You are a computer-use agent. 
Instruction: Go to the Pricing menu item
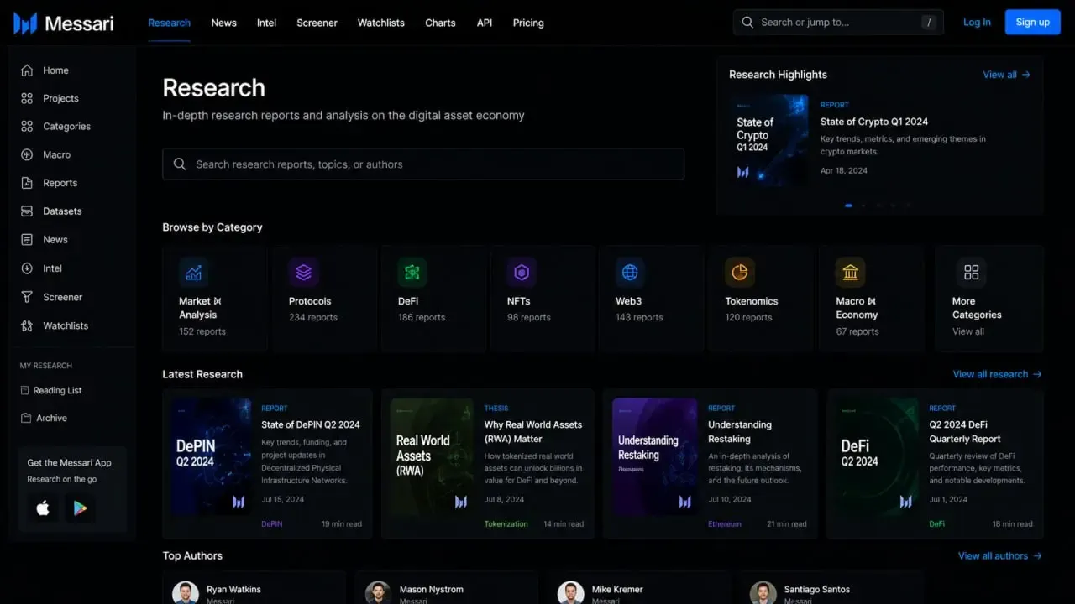pyautogui.click(x=528, y=23)
